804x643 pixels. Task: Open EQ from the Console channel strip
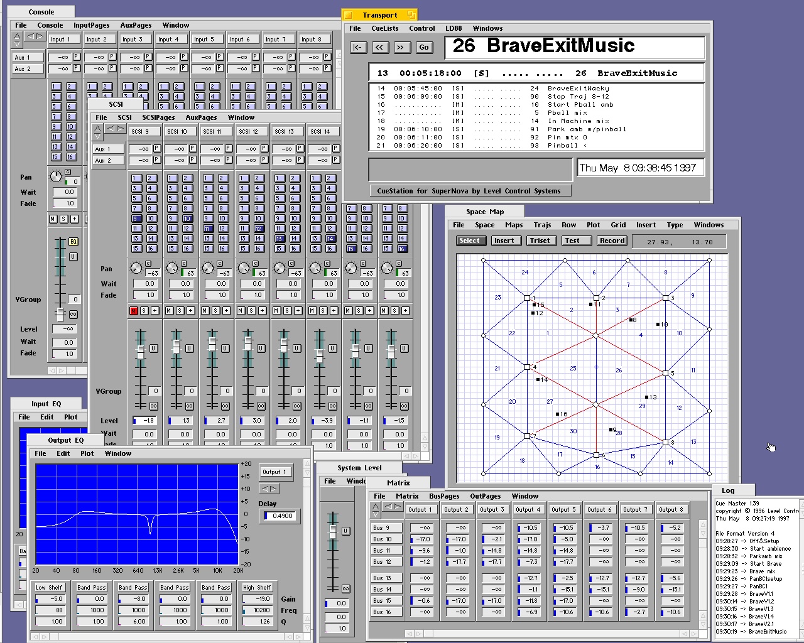73,242
